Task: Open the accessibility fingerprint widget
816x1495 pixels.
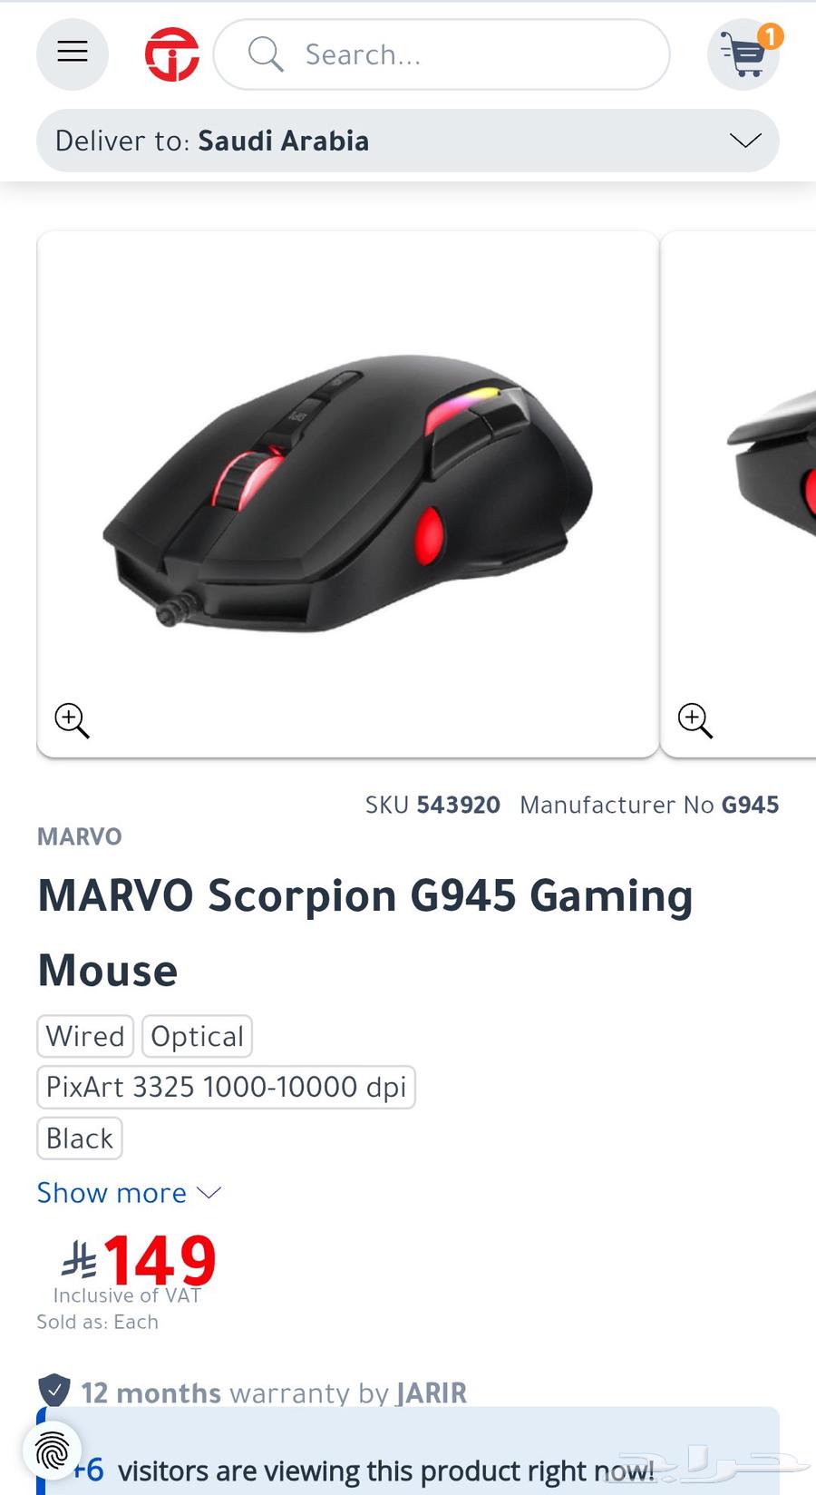Action: pyautogui.click(x=50, y=1451)
